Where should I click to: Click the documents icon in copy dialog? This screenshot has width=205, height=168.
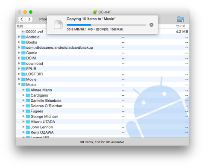(x=59, y=24)
